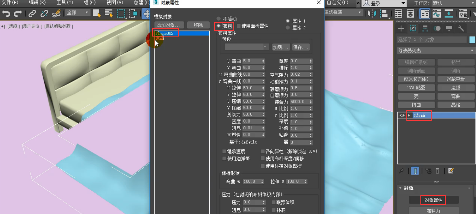Enable the 使用面板属性 checkbox
This screenshot has width=476, height=214.
(239, 26)
